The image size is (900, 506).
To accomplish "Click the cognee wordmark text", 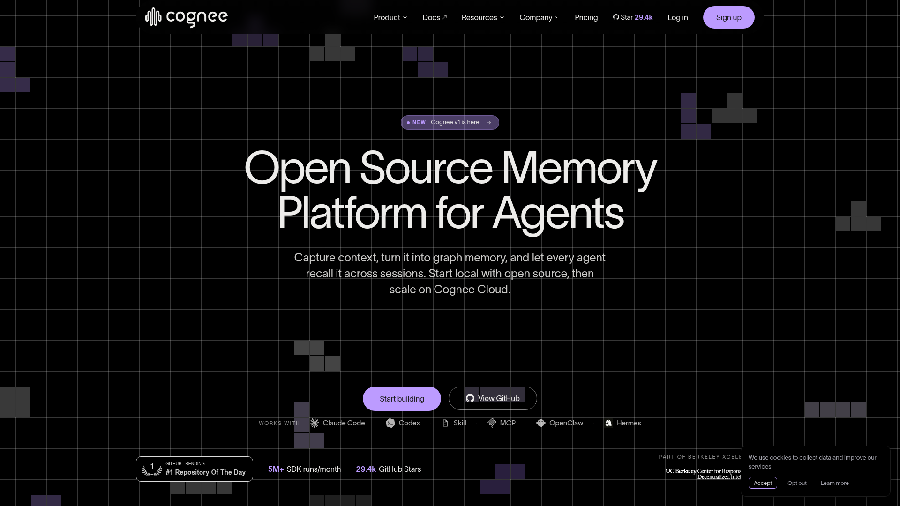I will pos(197,17).
